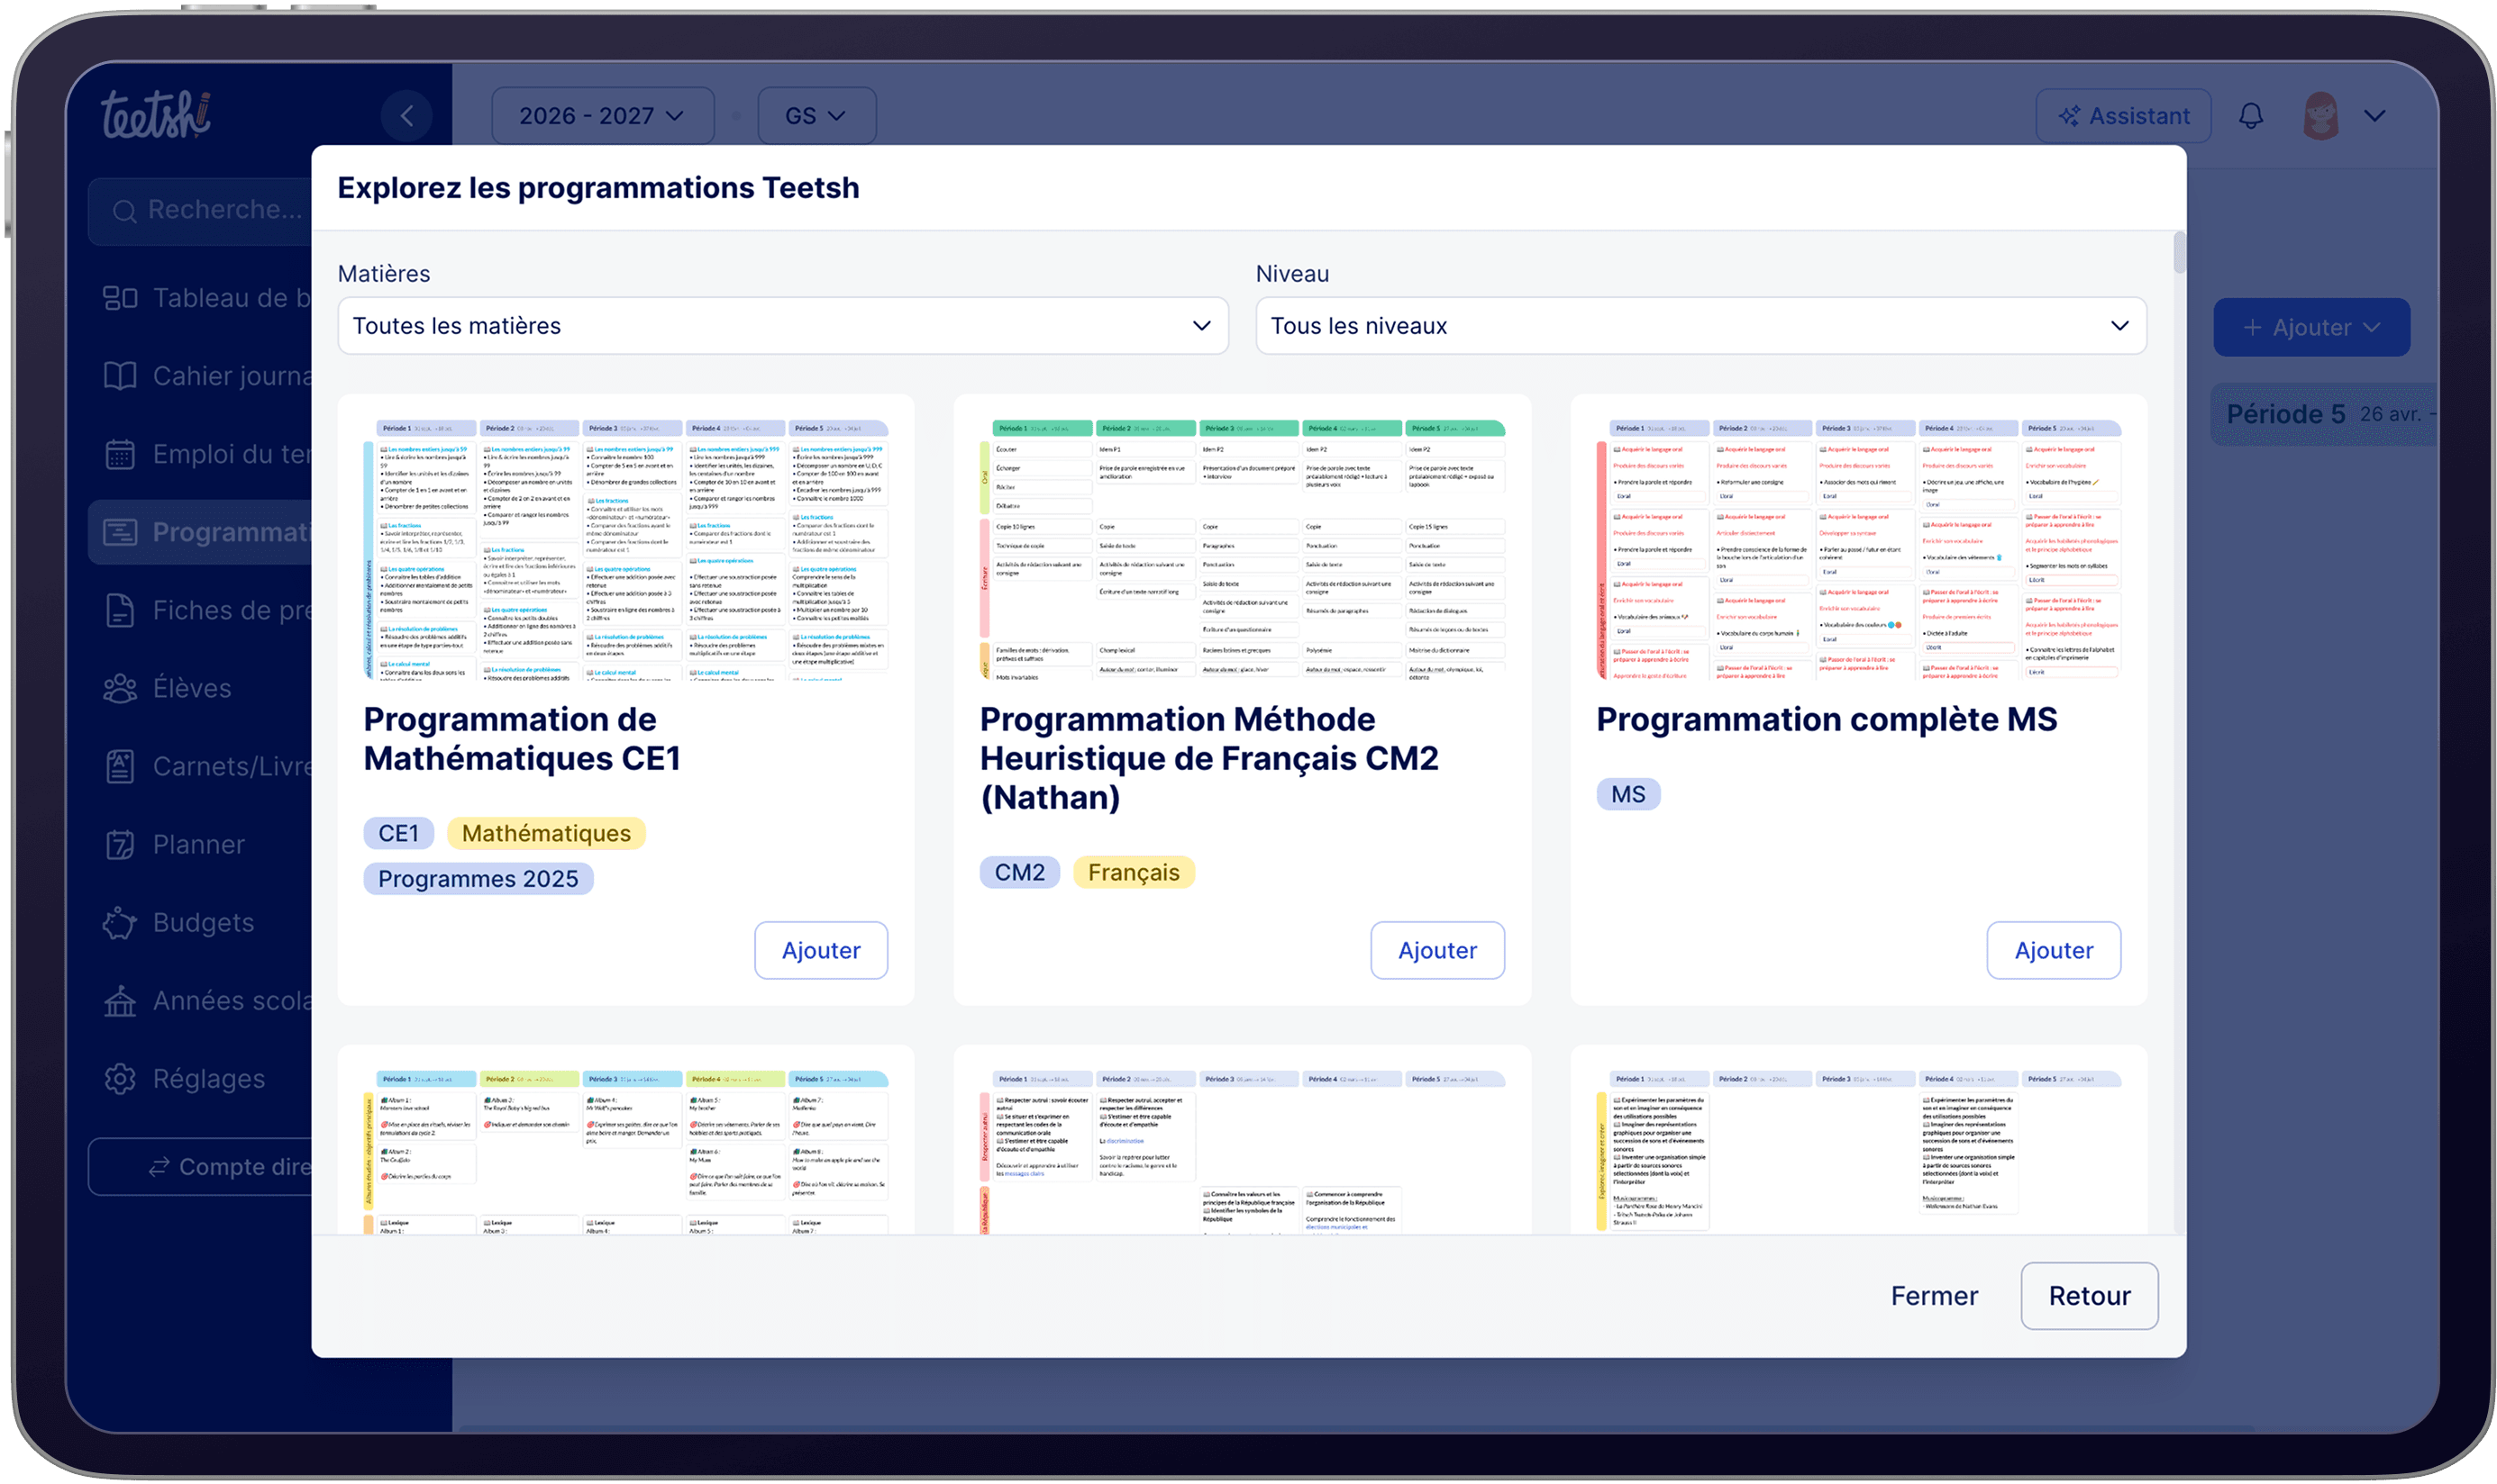This screenshot has width=2497, height=1484.
Task: Click the Tableau de bord sidebar icon
Action: pyautogui.click(x=120, y=298)
